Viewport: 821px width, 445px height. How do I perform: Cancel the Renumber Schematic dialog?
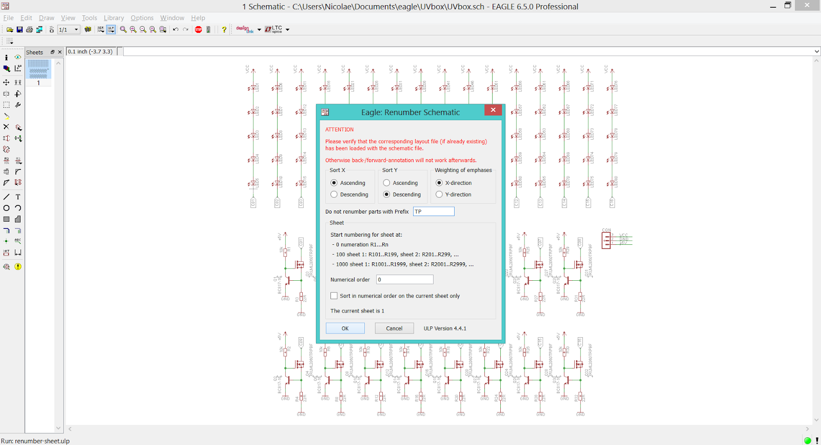(394, 328)
